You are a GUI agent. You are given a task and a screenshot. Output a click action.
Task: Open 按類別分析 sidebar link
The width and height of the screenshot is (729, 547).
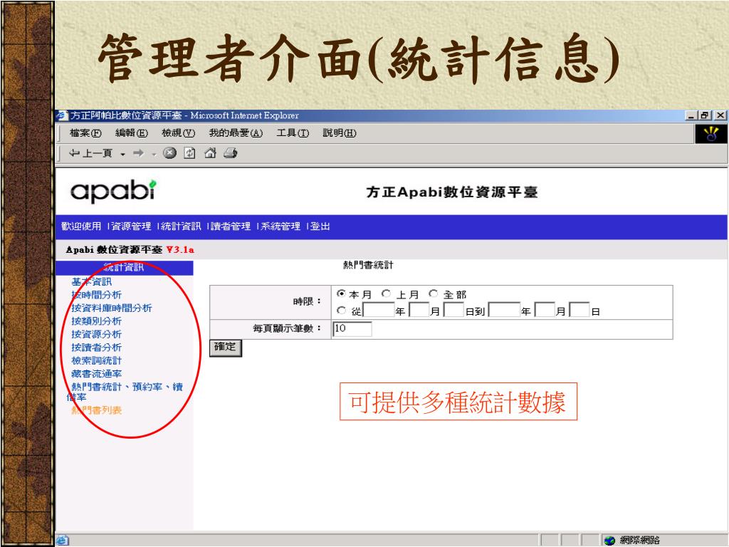click(x=96, y=321)
